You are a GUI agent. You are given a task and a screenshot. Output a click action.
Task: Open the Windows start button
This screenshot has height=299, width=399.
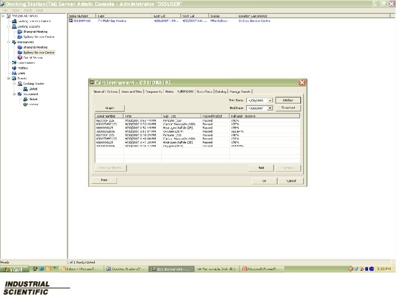coord(14,269)
